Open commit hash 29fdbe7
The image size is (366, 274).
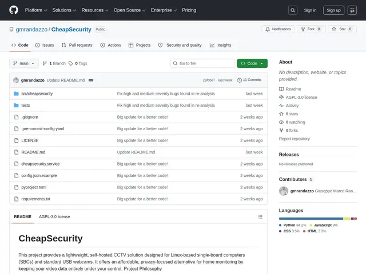tap(209, 80)
